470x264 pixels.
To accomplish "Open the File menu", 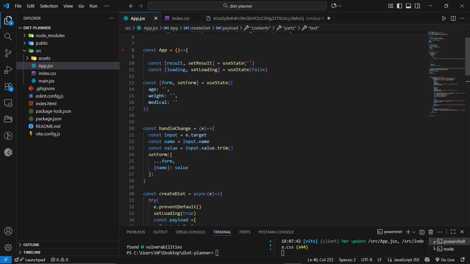I will (18, 6).
